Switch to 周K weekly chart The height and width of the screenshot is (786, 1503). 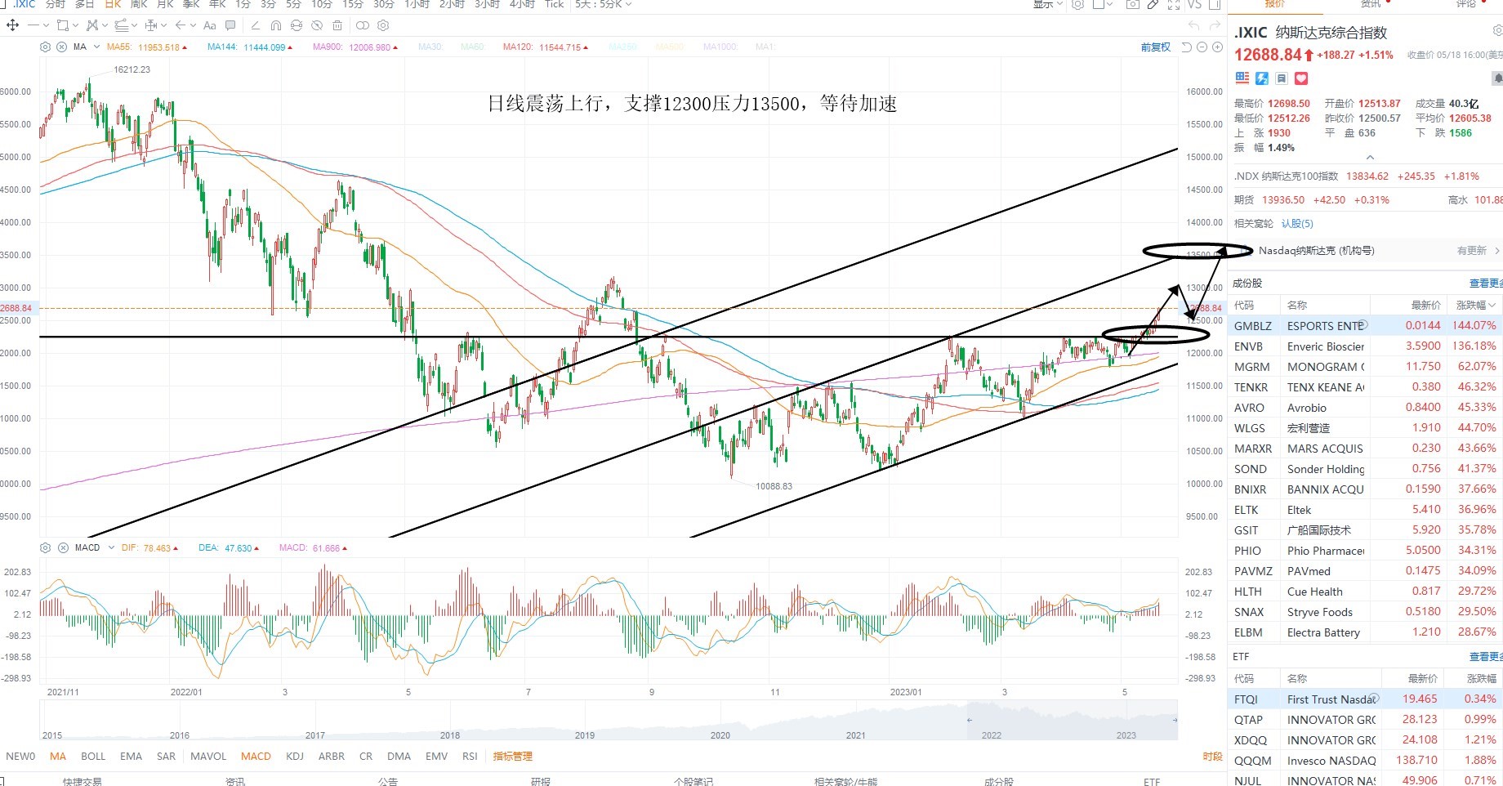pyautogui.click(x=139, y=4)
